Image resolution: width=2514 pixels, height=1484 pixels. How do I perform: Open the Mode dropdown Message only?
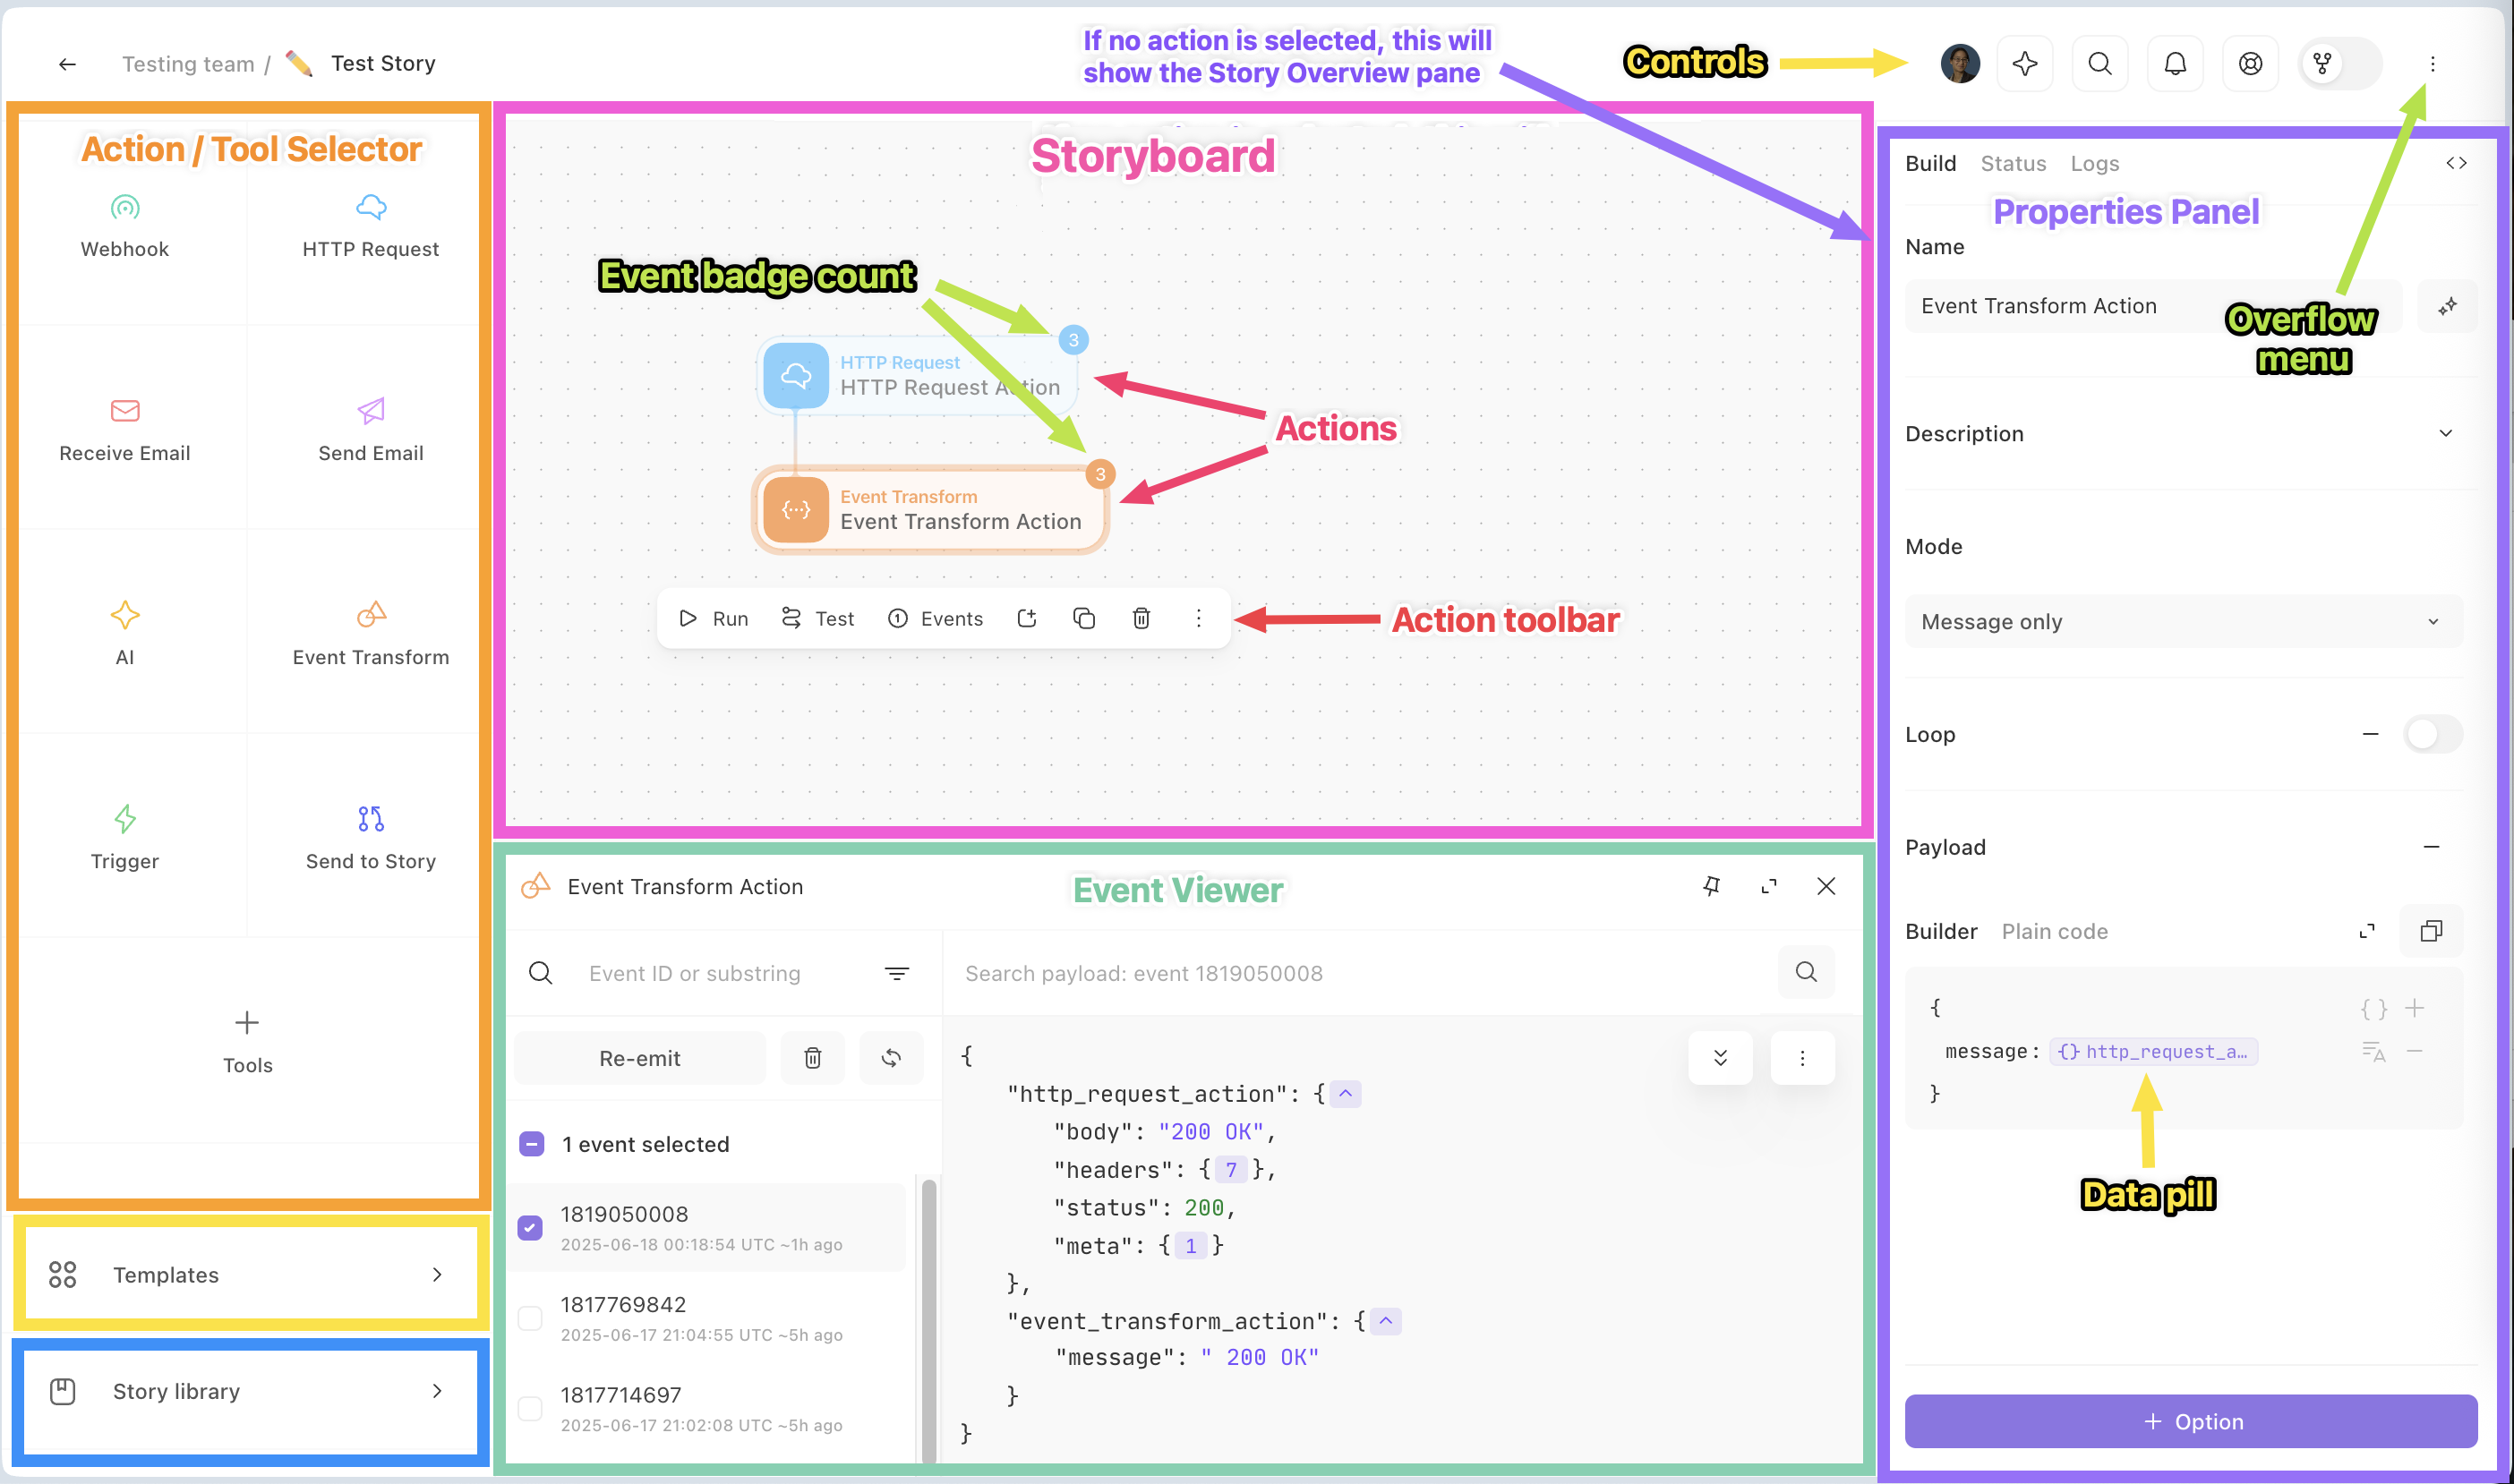click(x=2184, y=621)
